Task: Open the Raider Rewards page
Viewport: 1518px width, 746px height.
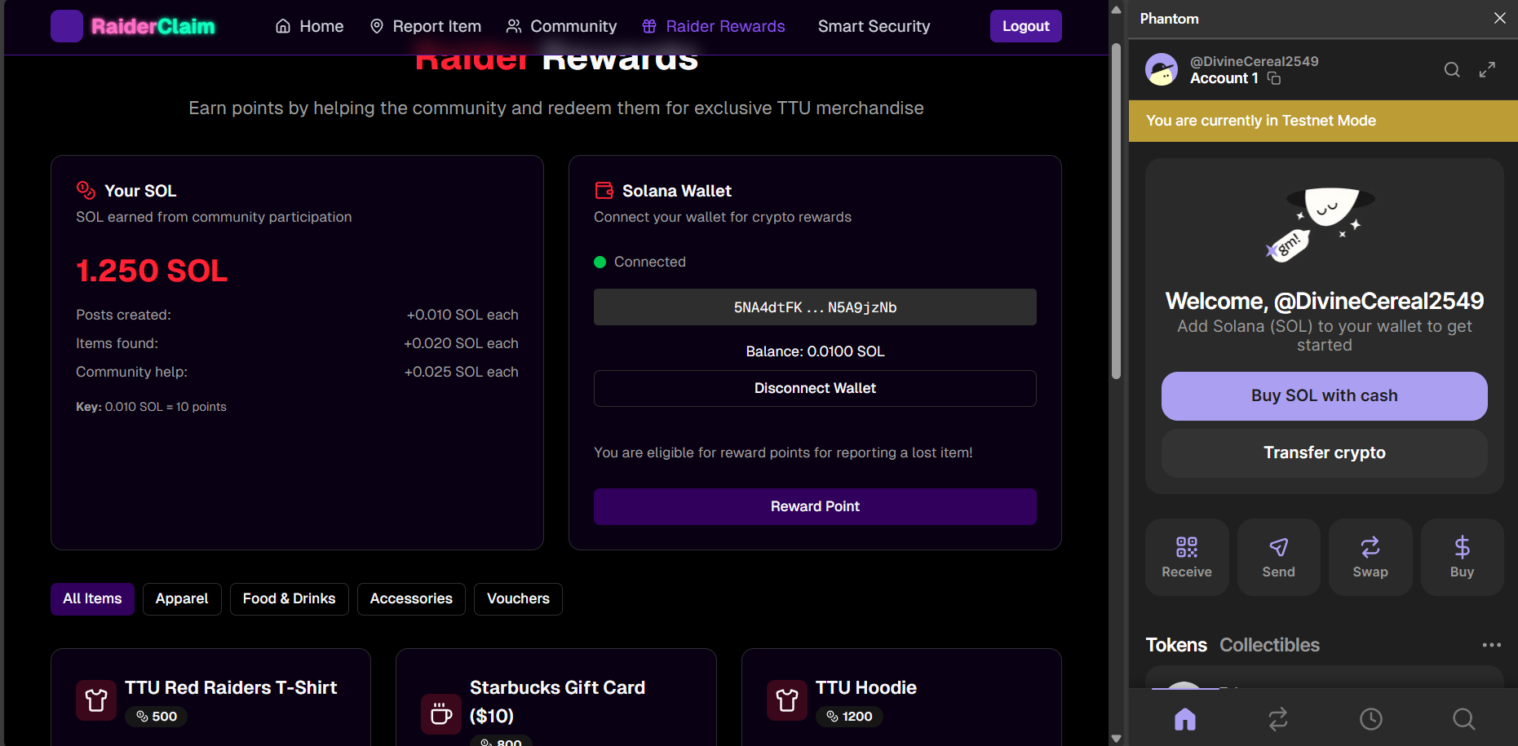Action: [x=714, y=26]
